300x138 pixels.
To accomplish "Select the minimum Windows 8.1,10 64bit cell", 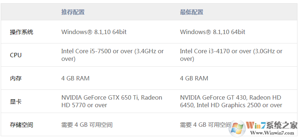I will pyautogui.click(x=212, y=32).
